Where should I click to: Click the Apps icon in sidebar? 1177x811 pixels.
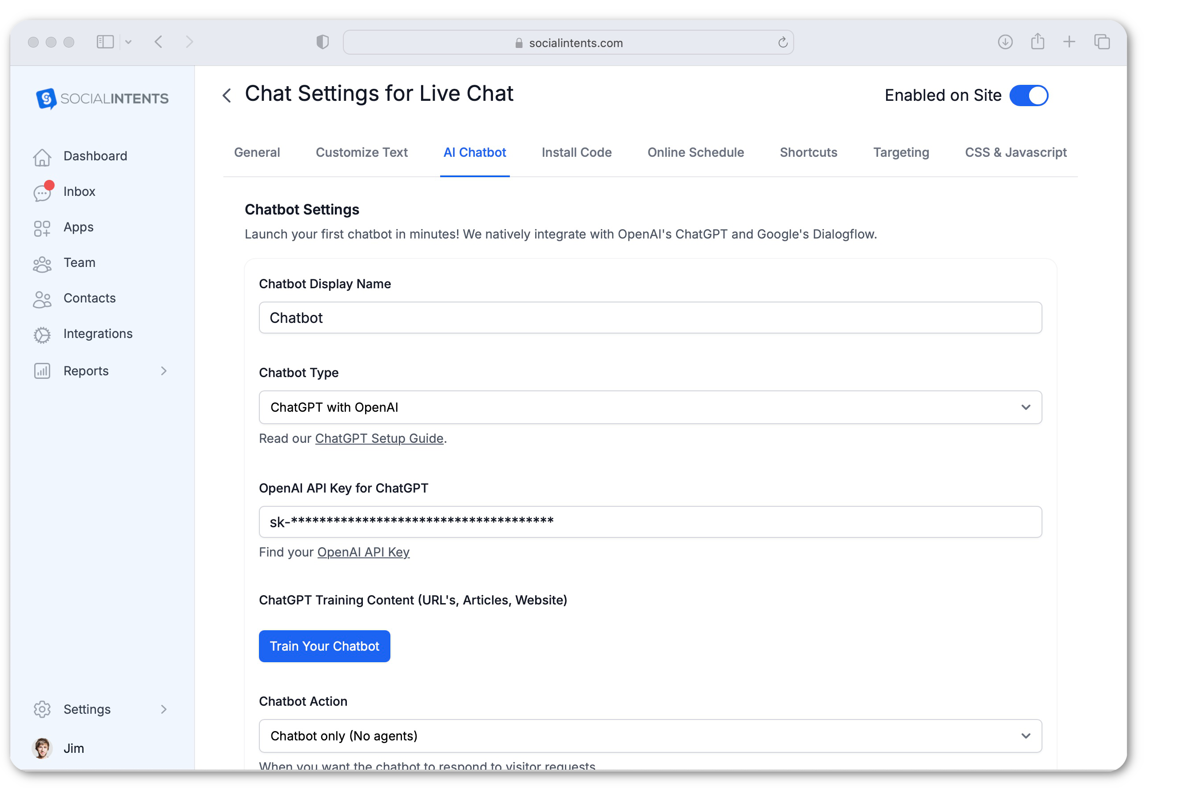click(42, 226)
